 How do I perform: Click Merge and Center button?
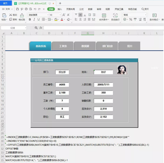[104, 17]
